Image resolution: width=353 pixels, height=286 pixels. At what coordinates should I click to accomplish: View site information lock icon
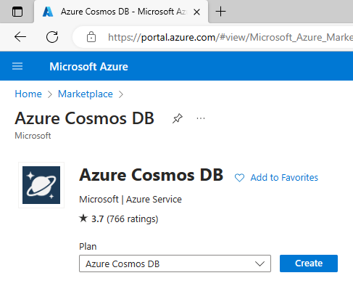(91, 37)
